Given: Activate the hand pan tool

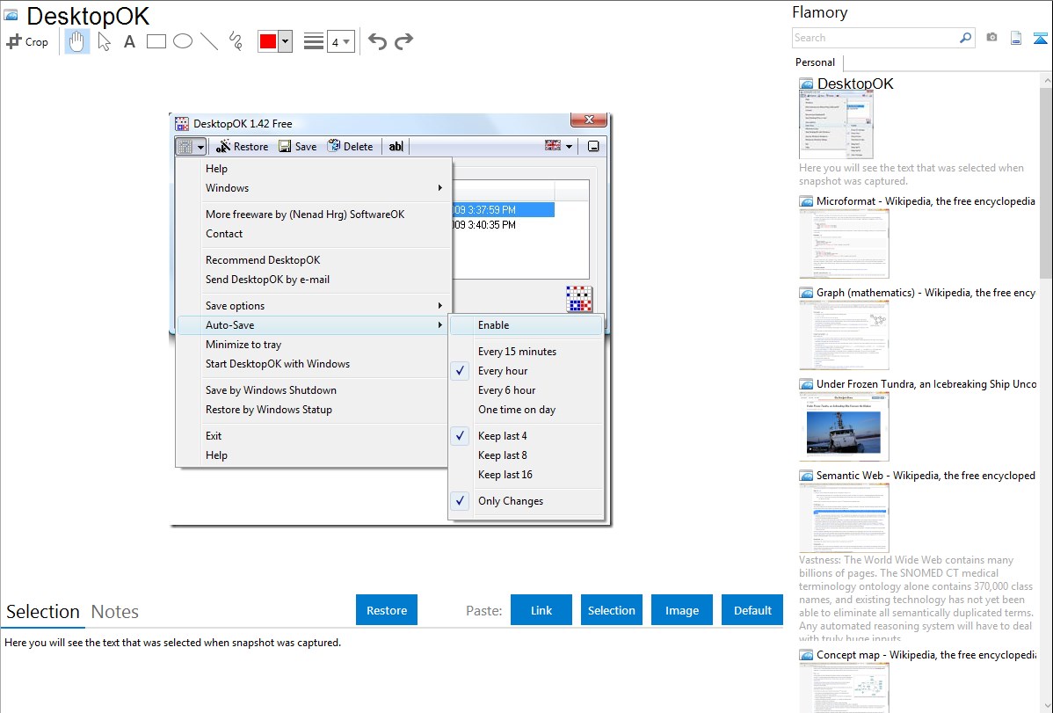Looking at the screenshot, I should coord(76,41).
